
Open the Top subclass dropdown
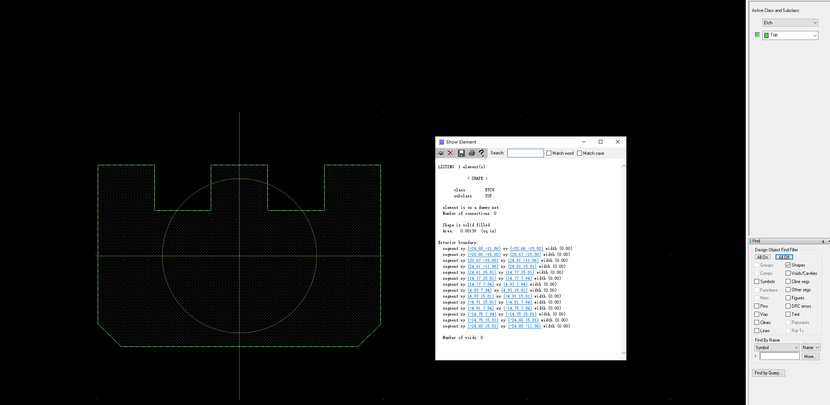tap(790, 35)
